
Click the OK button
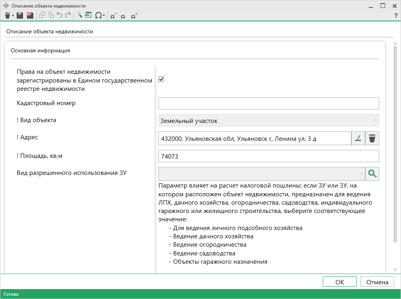tap(339, 282)
